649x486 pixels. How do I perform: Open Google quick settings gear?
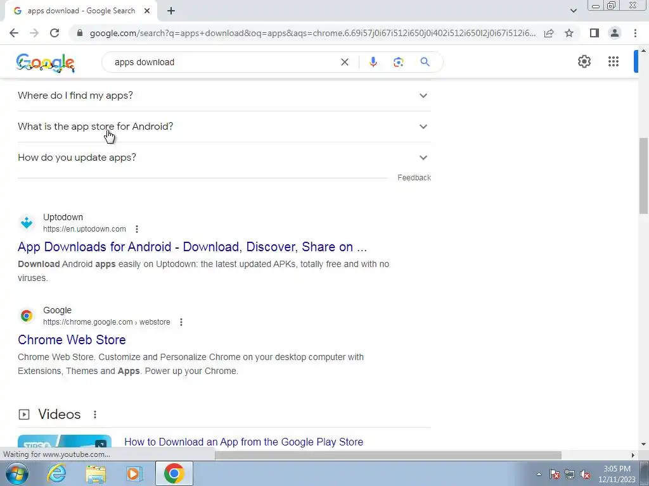(x=584, y=61)
